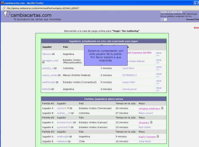Screen dimensions: 199x147
Task: Open the stinging weakness deck link
Action: (149, 109)
